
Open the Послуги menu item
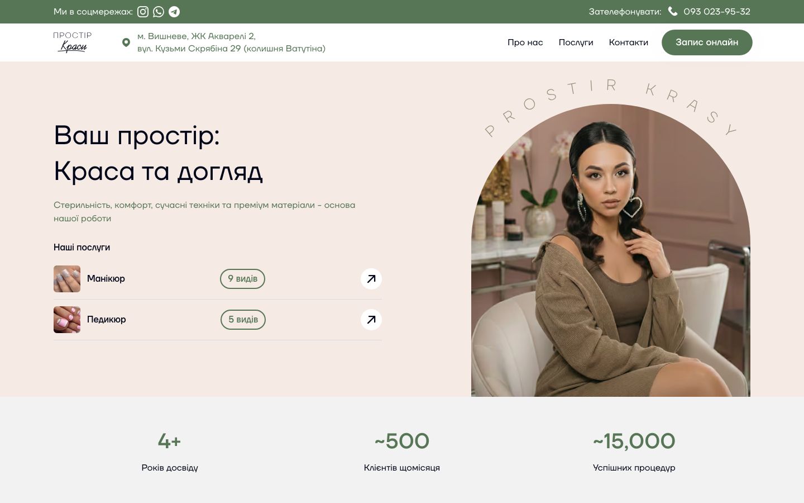576,42
